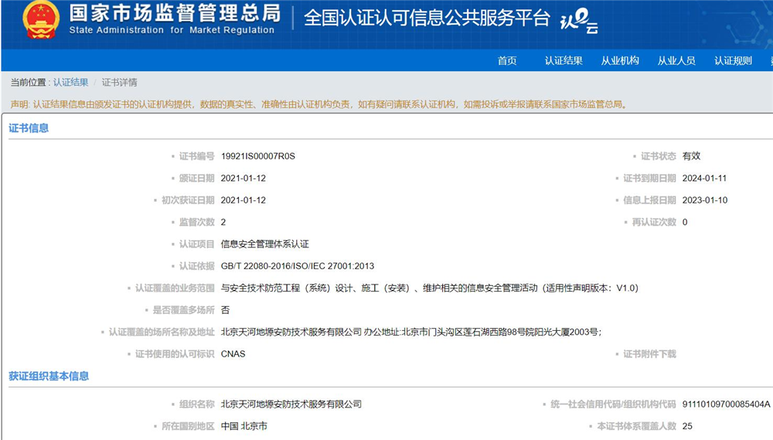Click 信息上报日期 value 2023-01-10
This screenshot has height=440, width=773.
[x=704, y=200]
